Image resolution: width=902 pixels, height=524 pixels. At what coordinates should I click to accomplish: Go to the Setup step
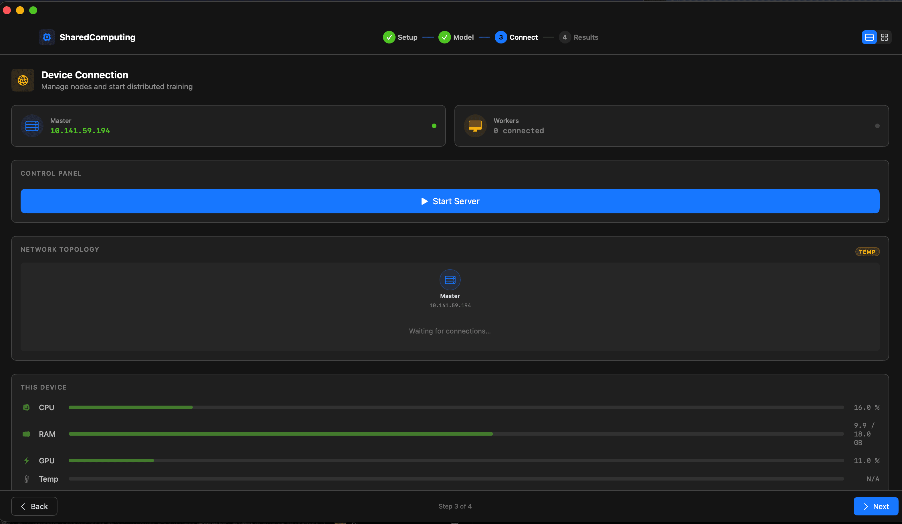point(407,37)
